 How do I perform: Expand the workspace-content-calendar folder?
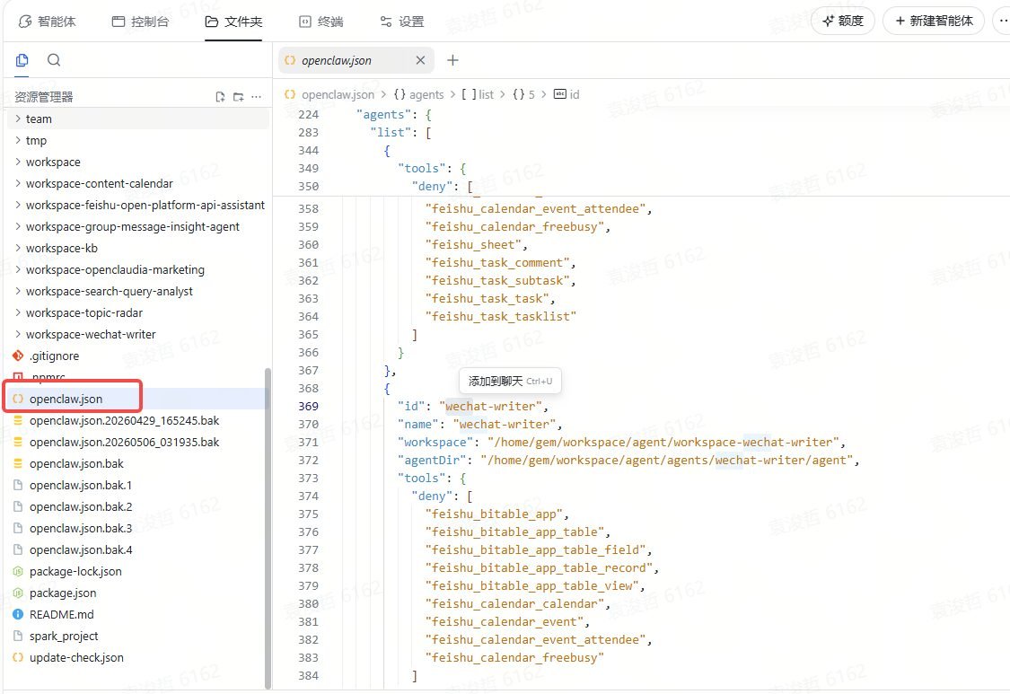[x=138, y=183]
